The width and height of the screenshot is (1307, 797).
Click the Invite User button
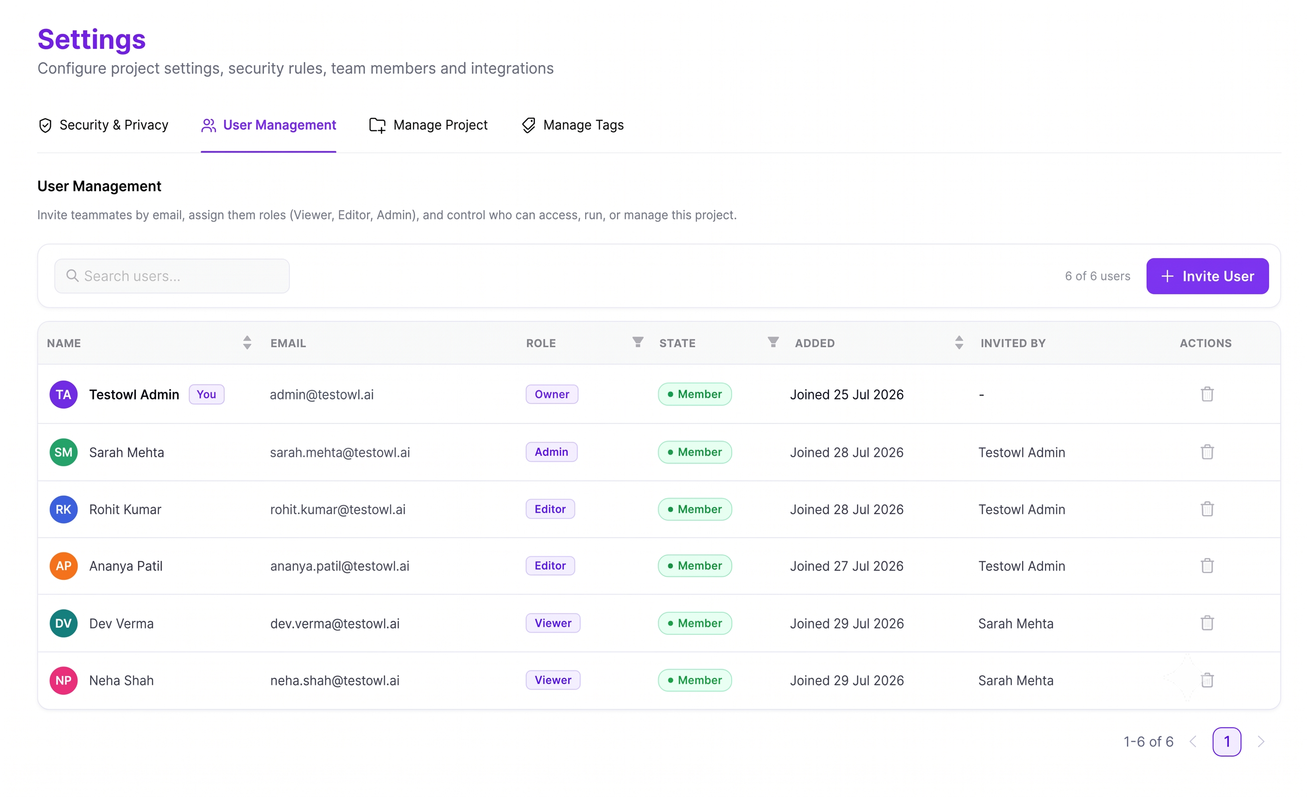click(1207, 276)
